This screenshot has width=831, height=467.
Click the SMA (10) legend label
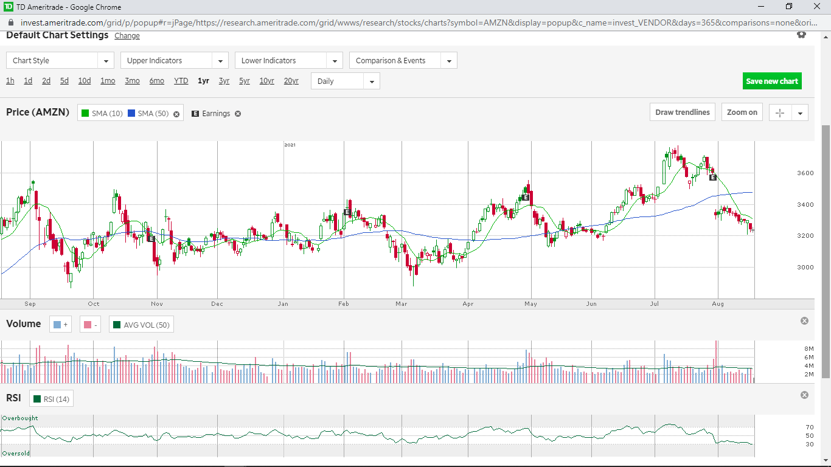107,114
